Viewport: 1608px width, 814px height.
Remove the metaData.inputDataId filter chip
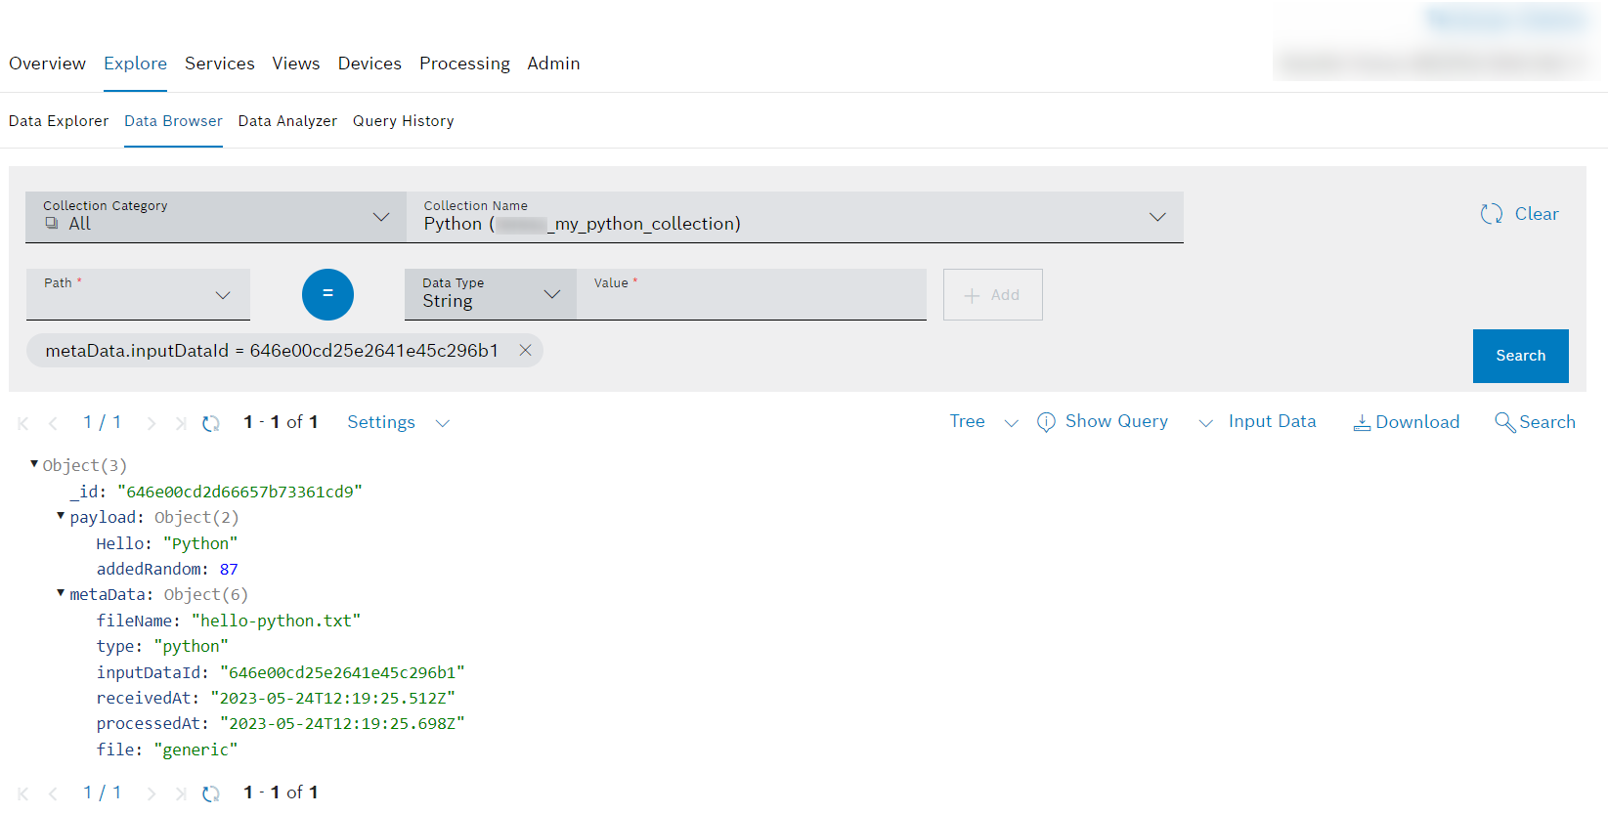pyautogui.click(x=525, y=351)
